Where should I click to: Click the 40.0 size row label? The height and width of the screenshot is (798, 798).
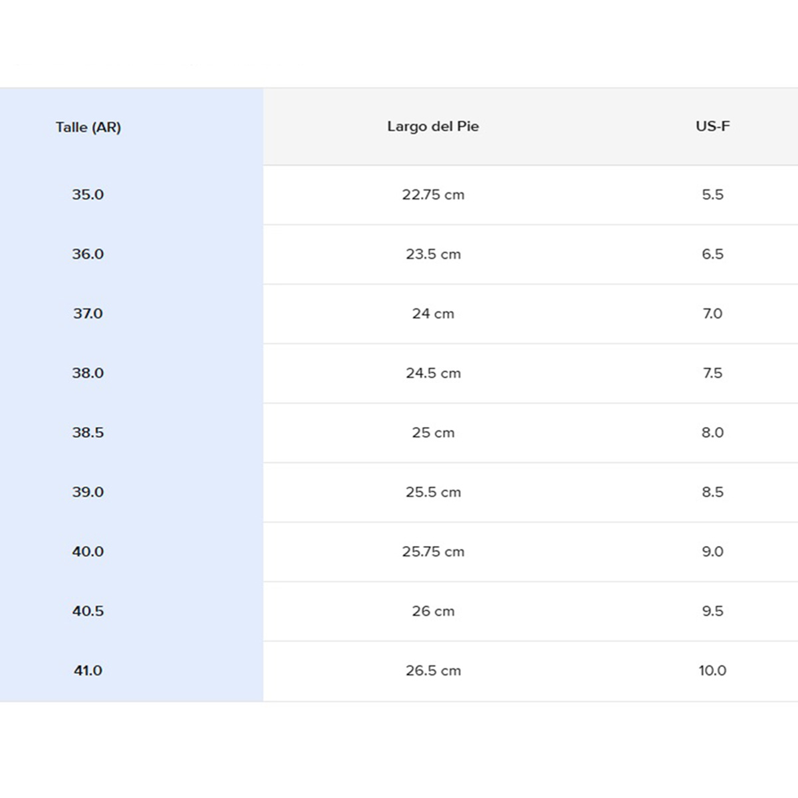tap(88, 551)
